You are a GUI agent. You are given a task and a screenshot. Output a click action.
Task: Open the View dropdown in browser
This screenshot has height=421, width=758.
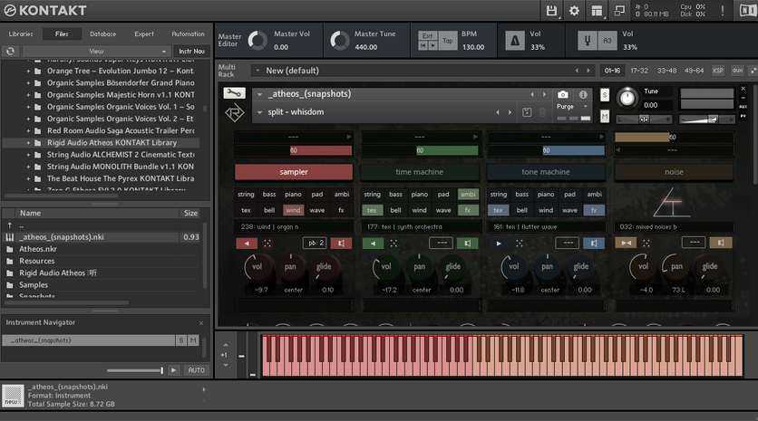click(x=96, y=52)
